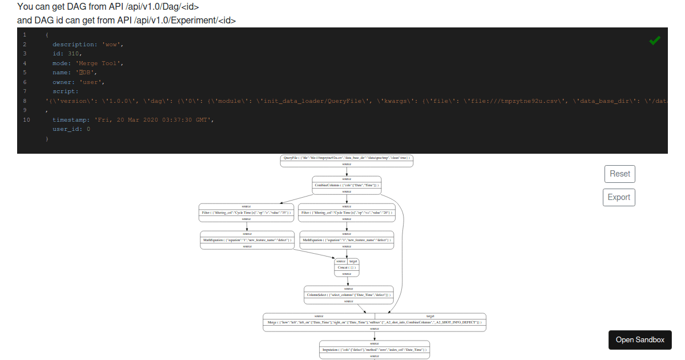This screenshot has width=685, height=360.
Task: Click the Concat node
Action: (x=347, y=267)
